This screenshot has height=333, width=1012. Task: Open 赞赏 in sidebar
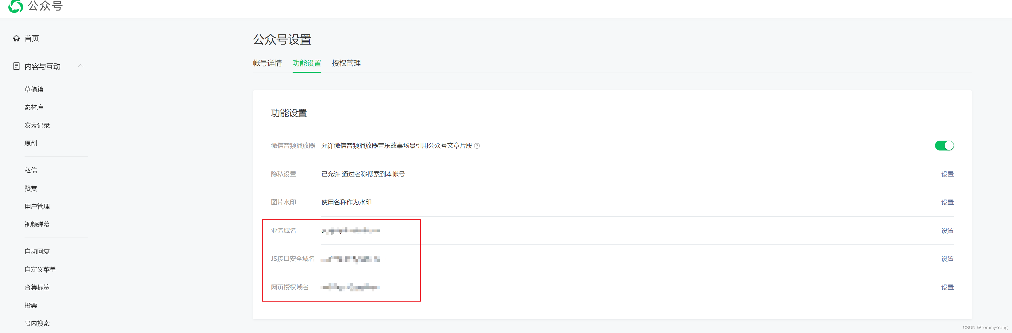(31, 188)
